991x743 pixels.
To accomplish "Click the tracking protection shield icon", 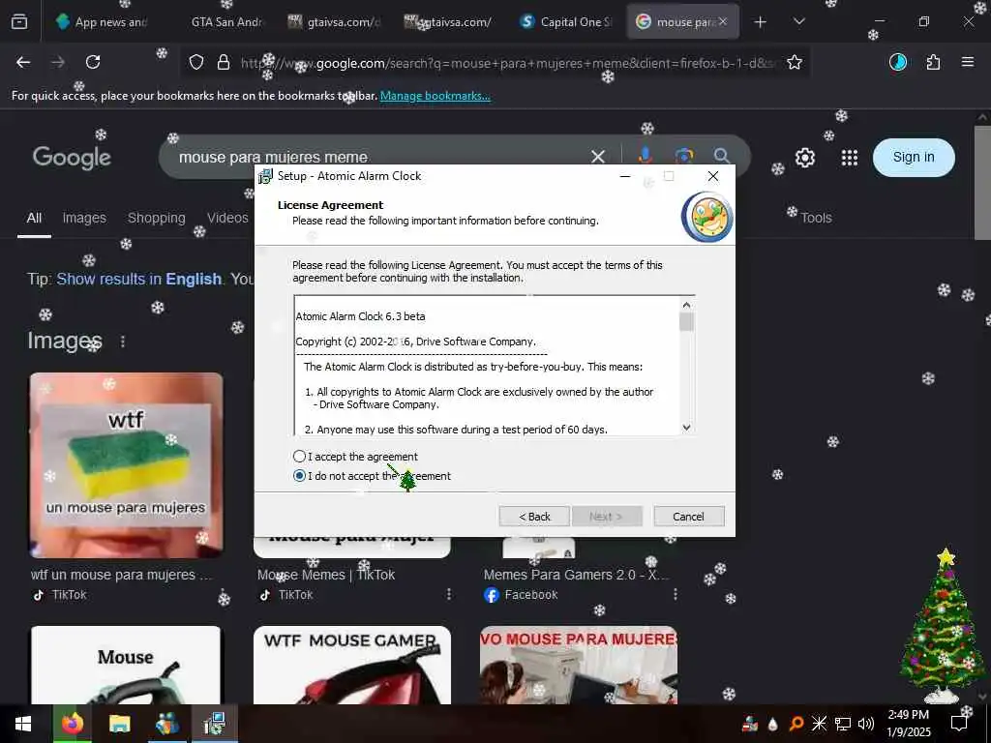I will [196, 63].
